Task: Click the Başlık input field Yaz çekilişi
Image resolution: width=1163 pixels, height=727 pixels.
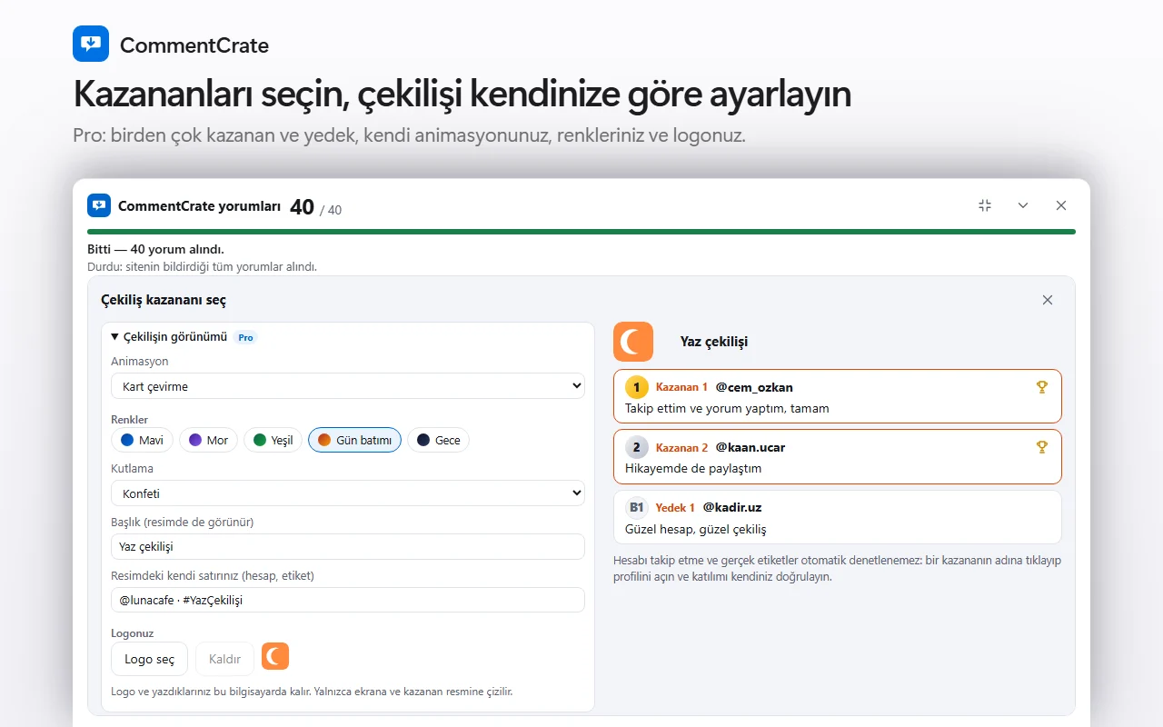Action: 347,546
